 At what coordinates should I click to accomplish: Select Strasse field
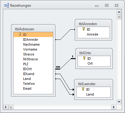(33, 54)
